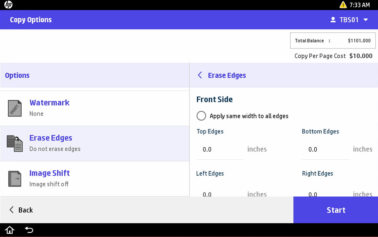Click the Watermark draft page icon

click(15, 108)
